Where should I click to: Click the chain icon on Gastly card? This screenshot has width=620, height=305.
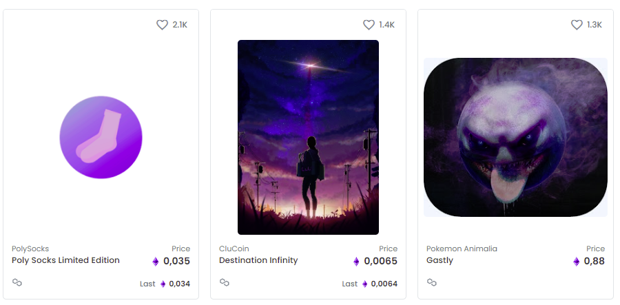coord(431,282)
